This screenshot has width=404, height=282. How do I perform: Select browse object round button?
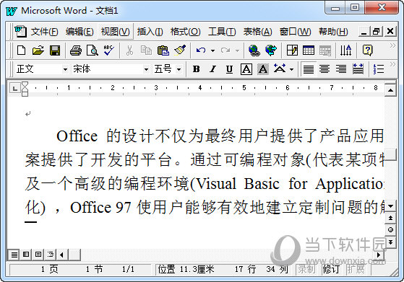[x=390, y=229]
